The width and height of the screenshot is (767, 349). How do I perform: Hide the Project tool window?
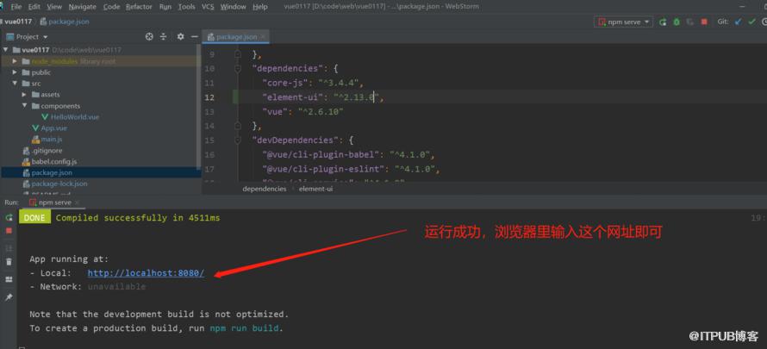[194, 37]
